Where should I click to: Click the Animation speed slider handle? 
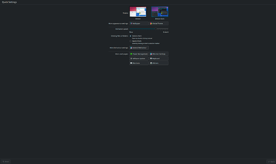pyautogui.click(x=156, y=29)
